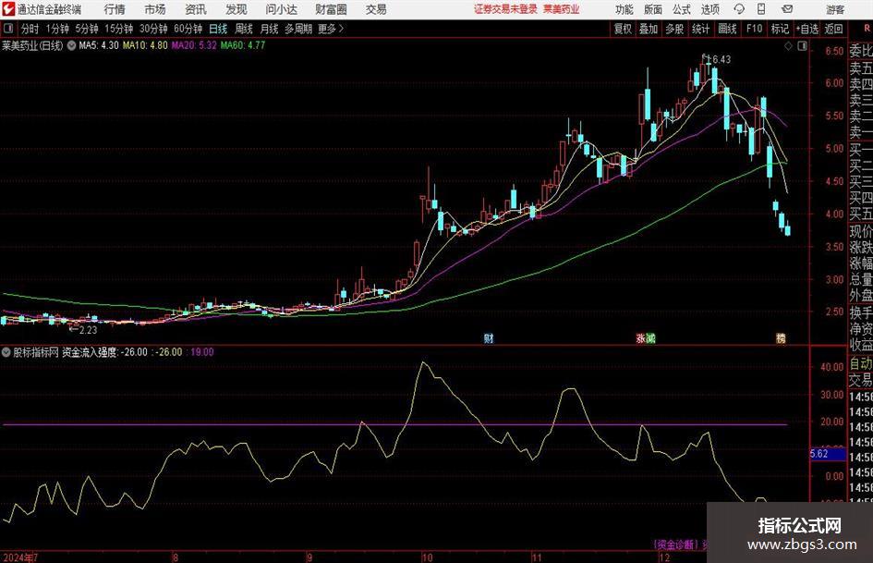Click the 19.00 purple indicator value

point(201,352)
